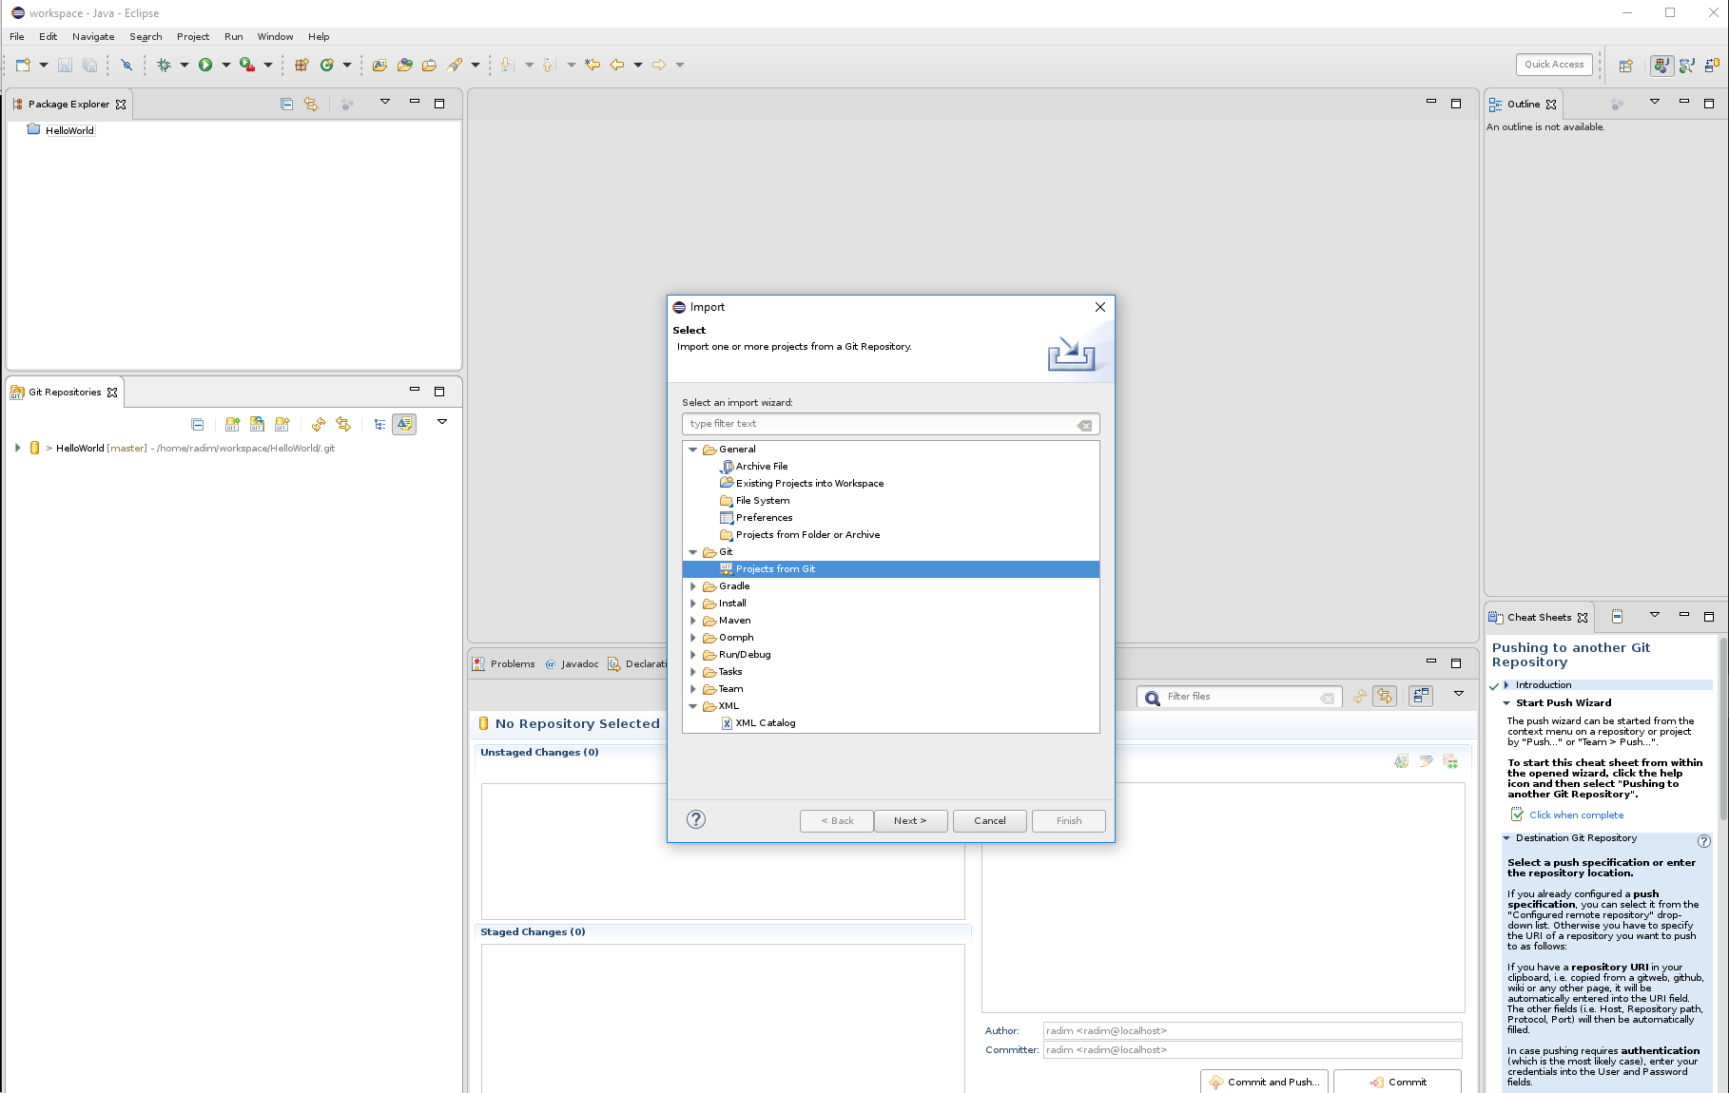Switch to the Java perspective icon
Screen dimensions: 1729x1093
tap(1661, 65)
